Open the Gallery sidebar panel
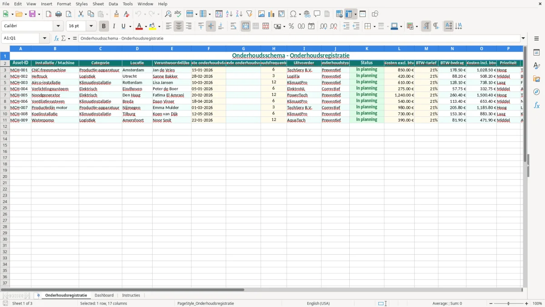545x307 pixels. click(536, 79)
